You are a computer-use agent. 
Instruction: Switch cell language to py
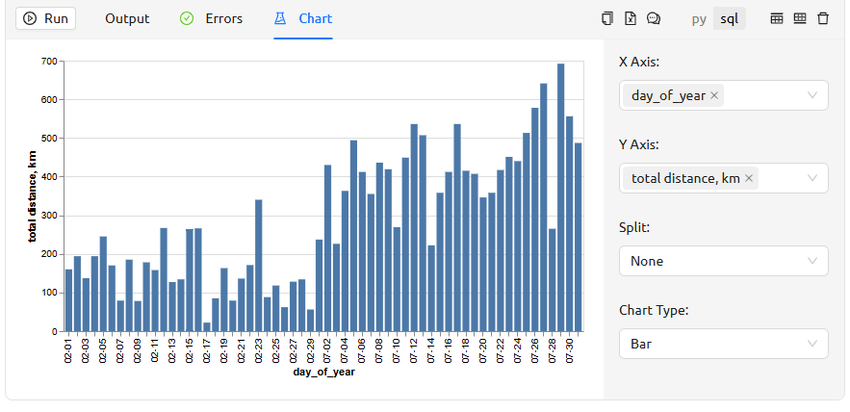click(699, 18)
